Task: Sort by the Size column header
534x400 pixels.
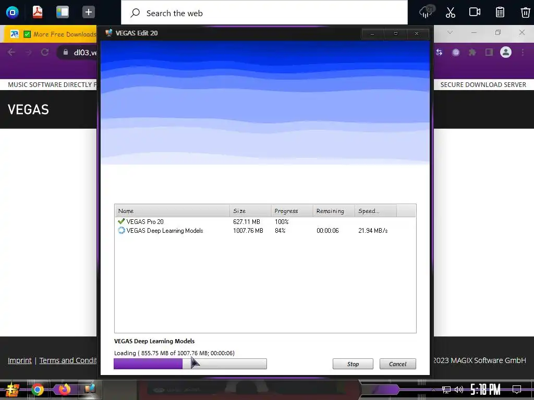Action: (250, 211)
